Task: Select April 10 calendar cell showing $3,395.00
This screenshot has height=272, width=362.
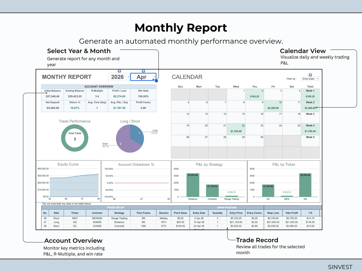Action: 273,106
